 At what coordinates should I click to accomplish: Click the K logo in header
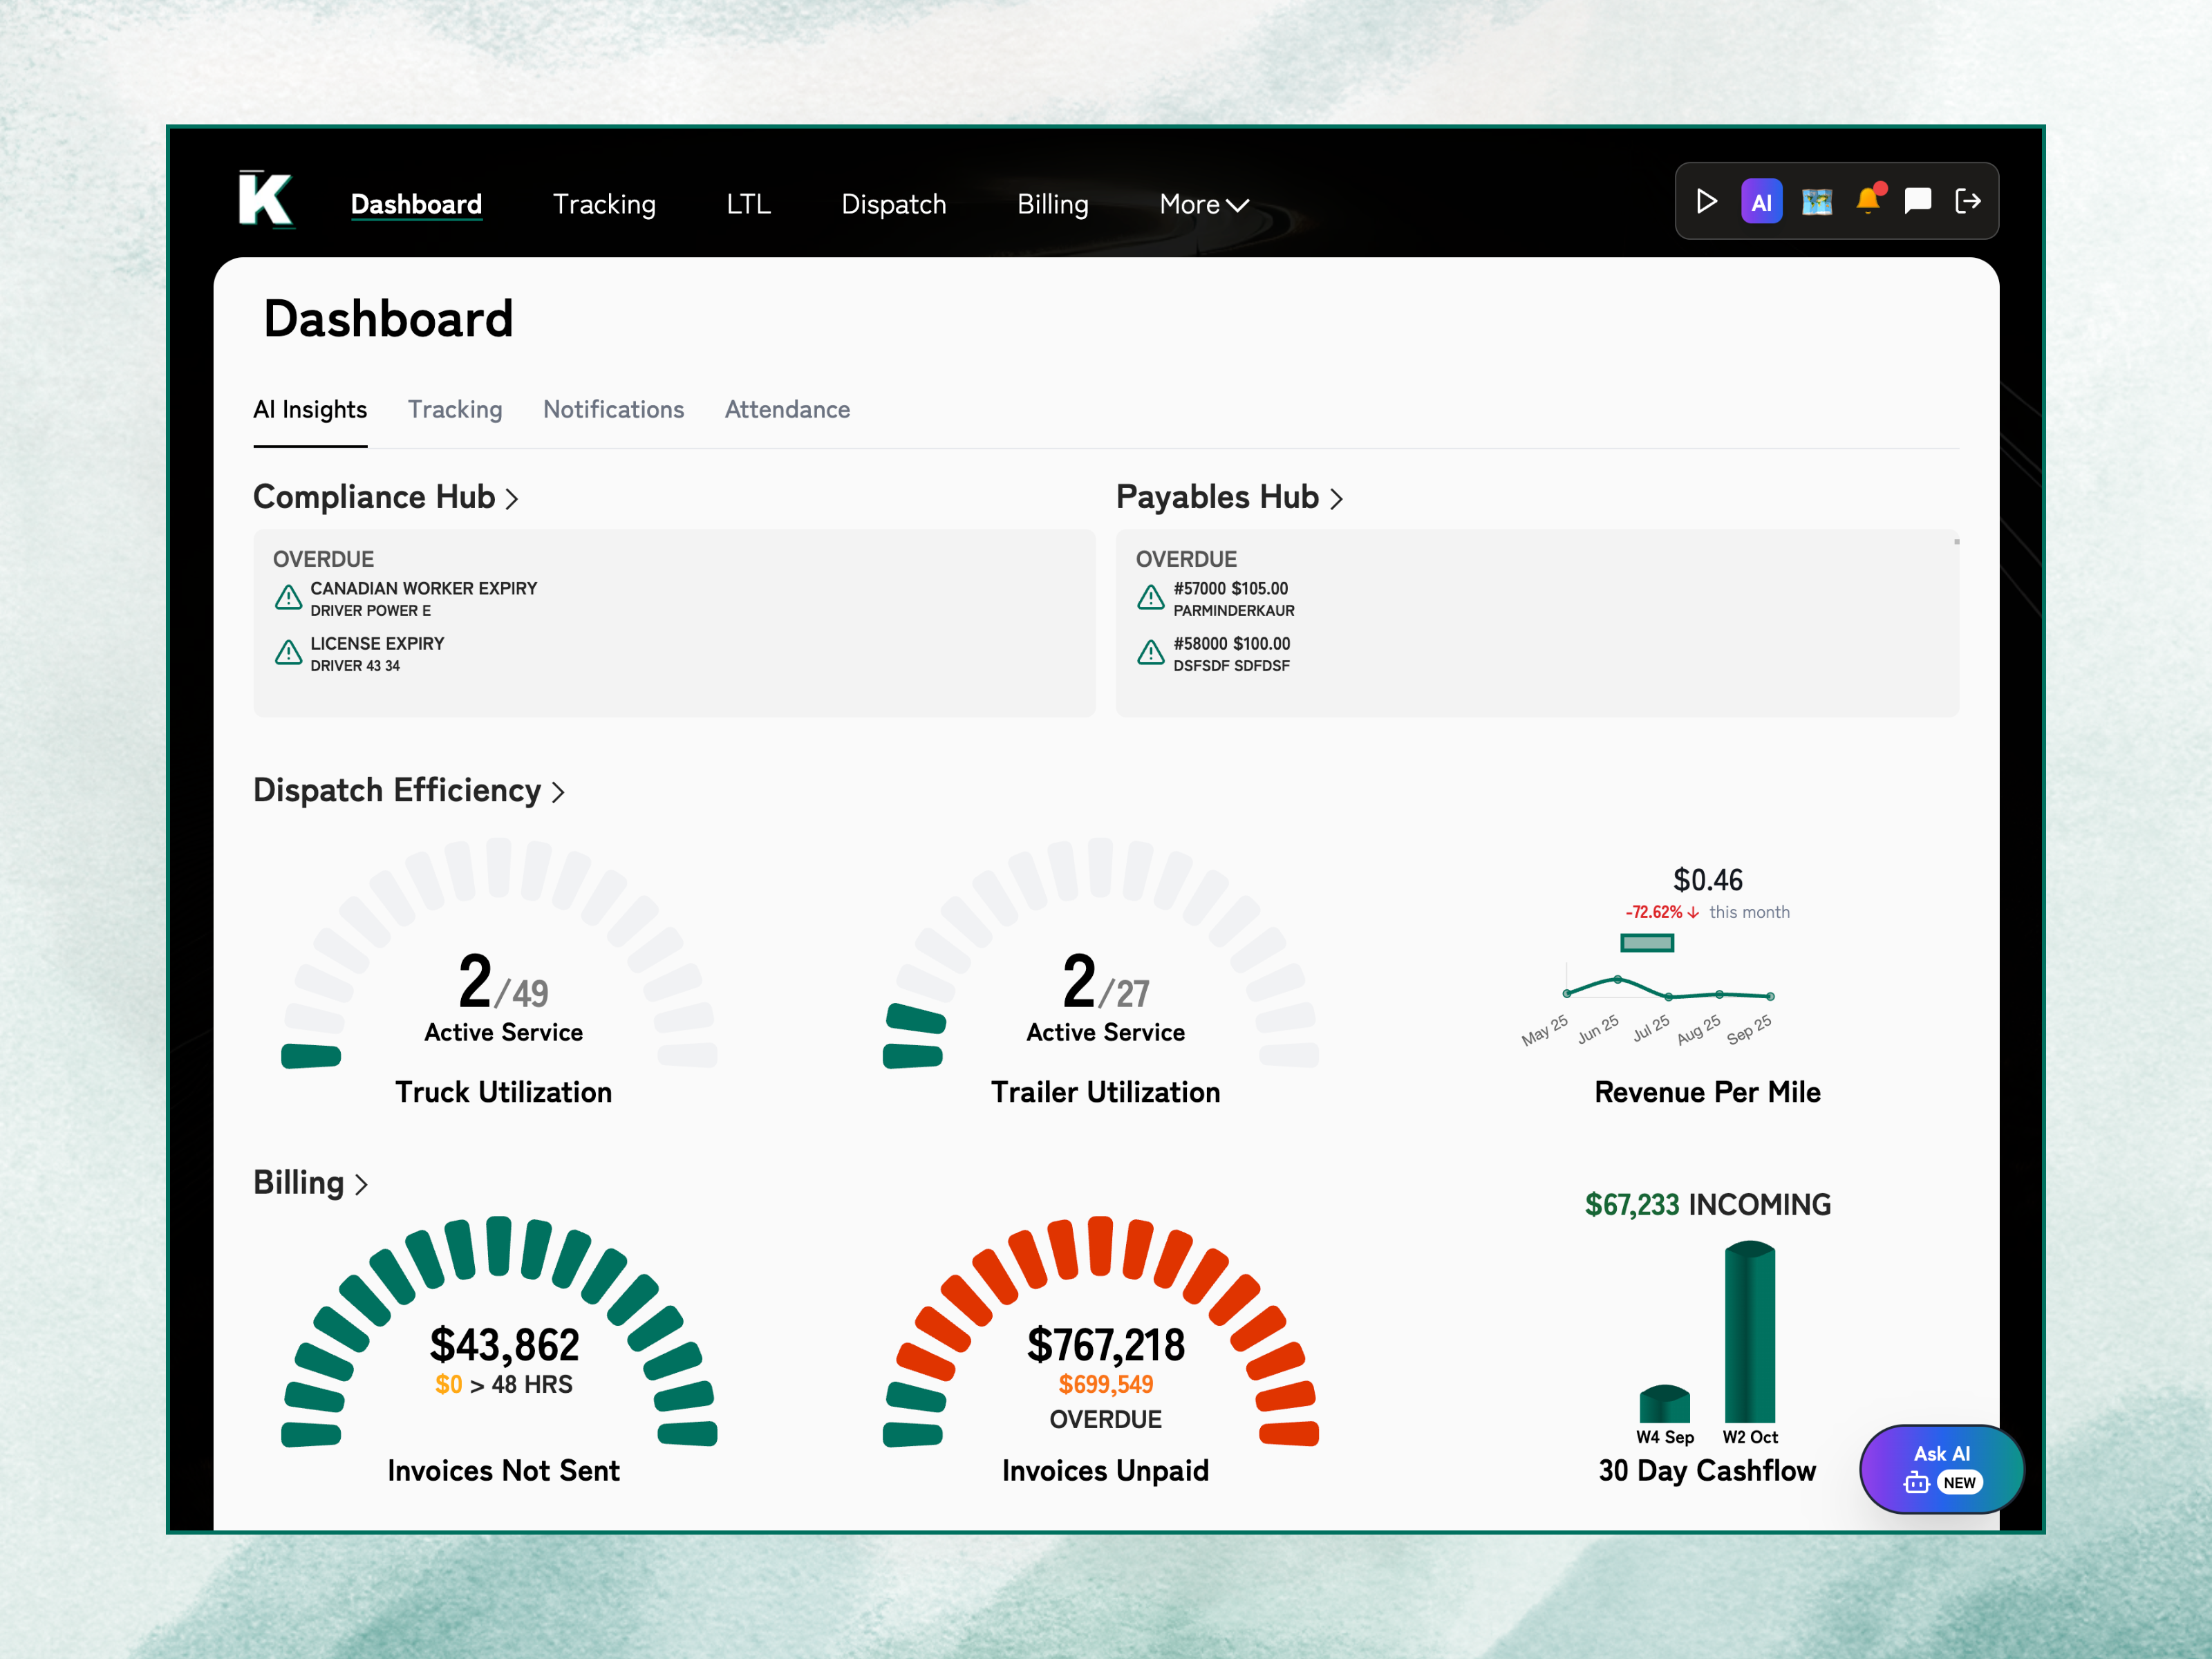[x=266, y=199]
